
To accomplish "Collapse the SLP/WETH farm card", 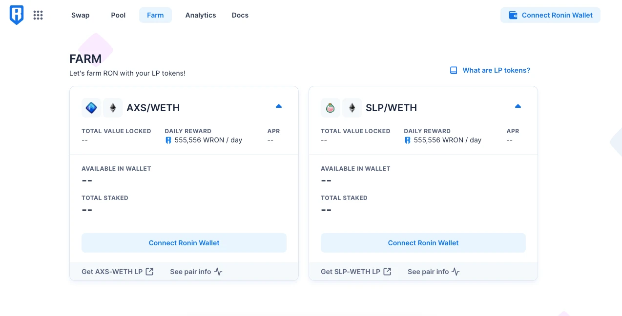I will 518,106.
